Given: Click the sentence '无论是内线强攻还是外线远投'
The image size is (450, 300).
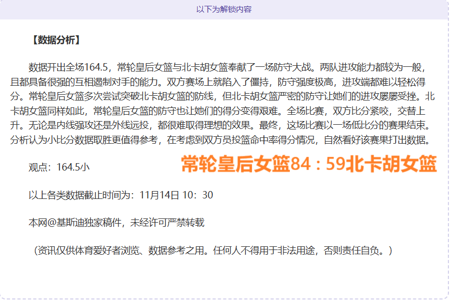Looking at the screenshot, I should 84,126.
